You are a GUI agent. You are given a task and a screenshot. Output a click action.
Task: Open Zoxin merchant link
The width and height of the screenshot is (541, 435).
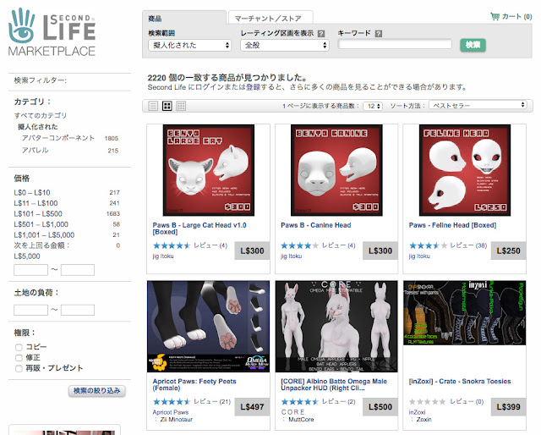(x=424, y=420)
